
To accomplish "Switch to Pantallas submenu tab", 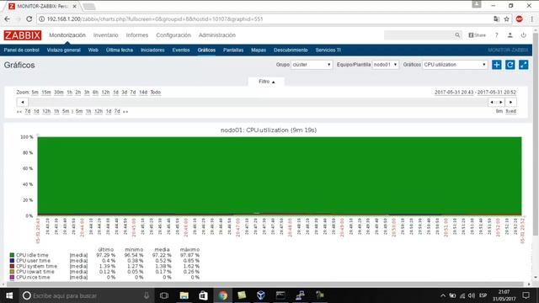I will [x=233, y=50].
